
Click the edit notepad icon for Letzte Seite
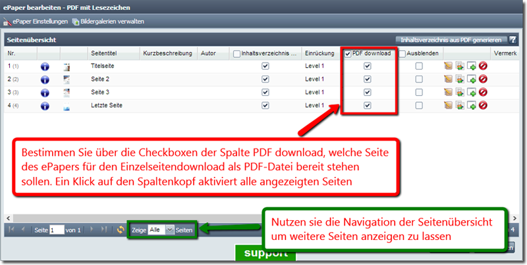click(x=448, y=105)
